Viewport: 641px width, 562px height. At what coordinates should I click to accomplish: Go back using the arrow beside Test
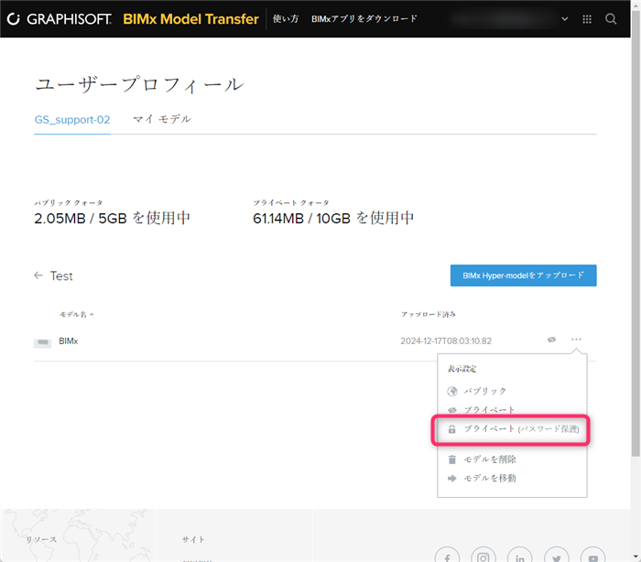(38, 276)
